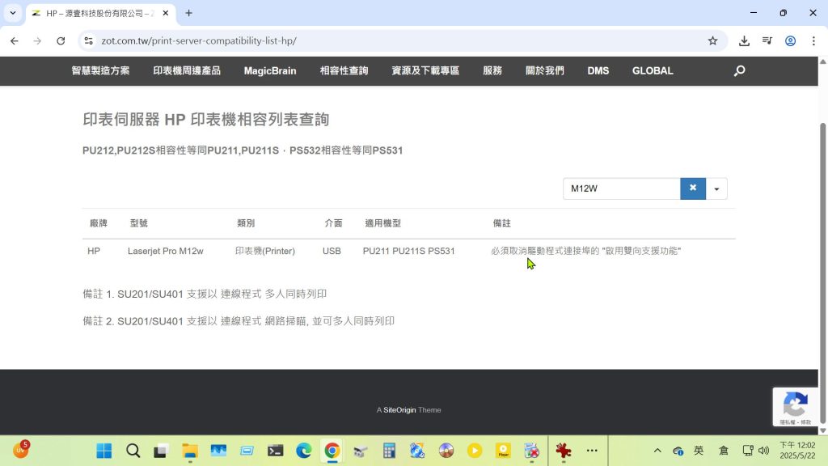View site information icon in address bar
This screenshot has width=828, height=466.
click(89, 40)
